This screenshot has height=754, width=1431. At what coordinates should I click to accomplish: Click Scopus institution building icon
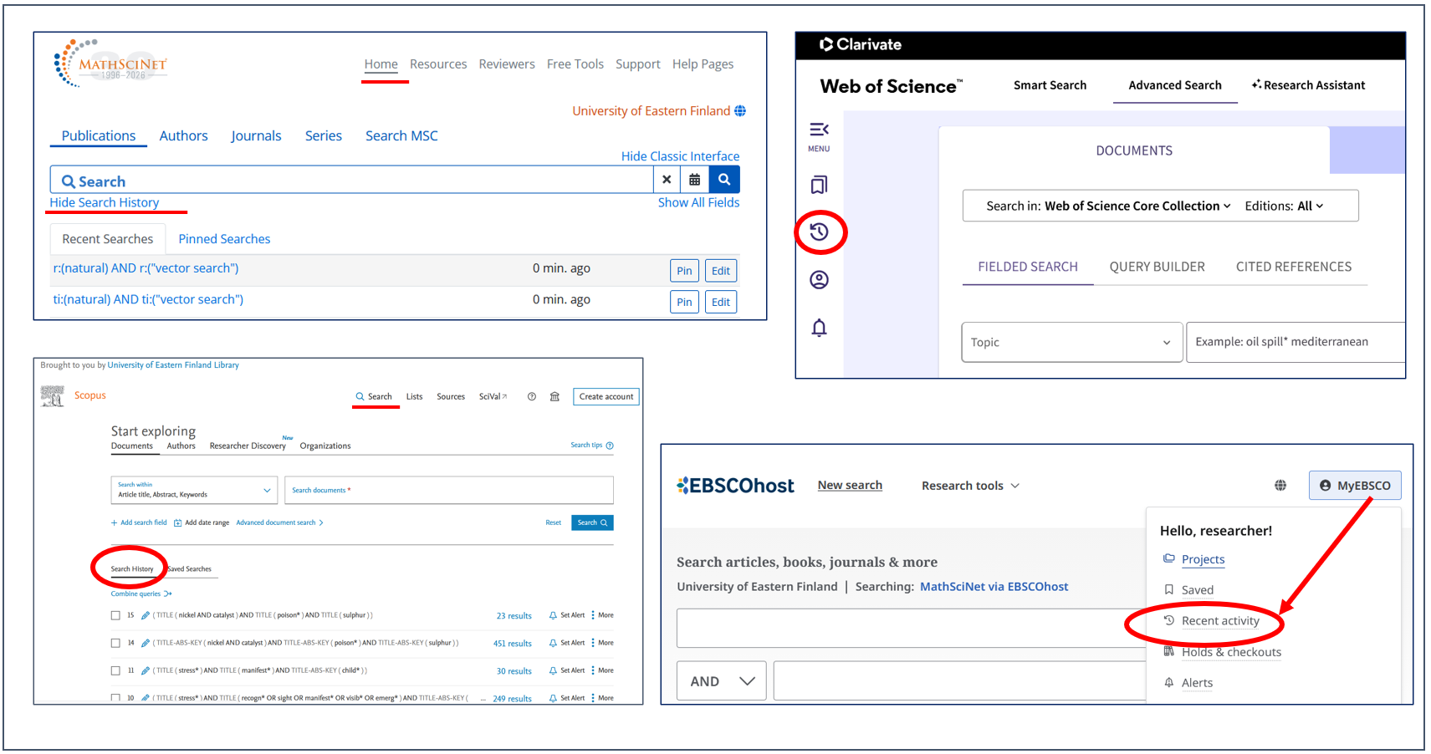pyautogui.click(x=555, y=397)
